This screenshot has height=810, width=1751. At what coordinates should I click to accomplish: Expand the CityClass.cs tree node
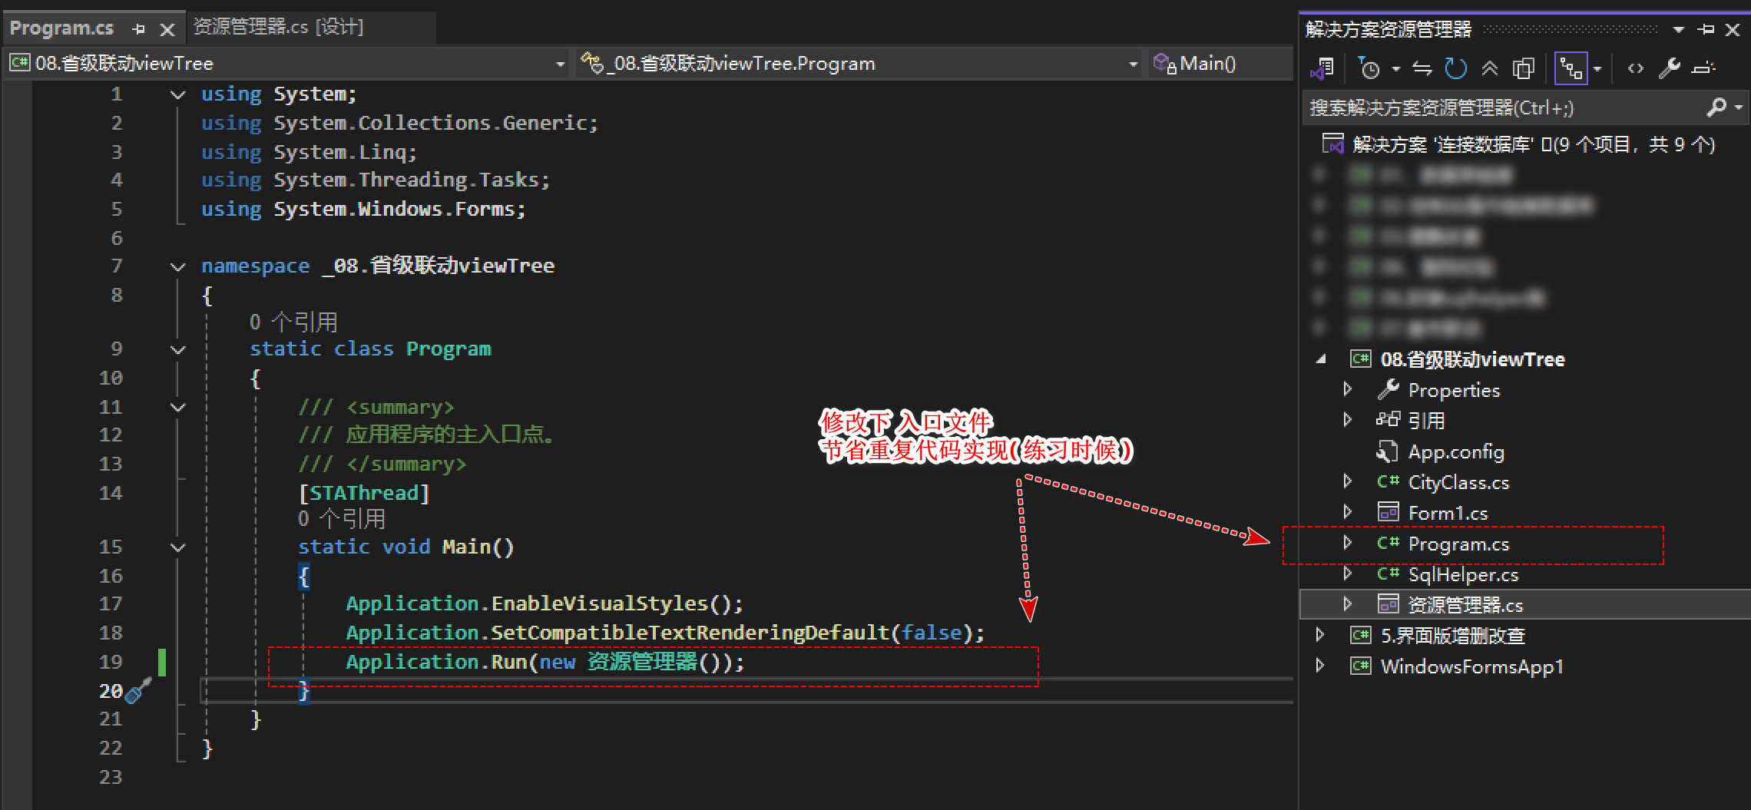tap(1347, 481)
